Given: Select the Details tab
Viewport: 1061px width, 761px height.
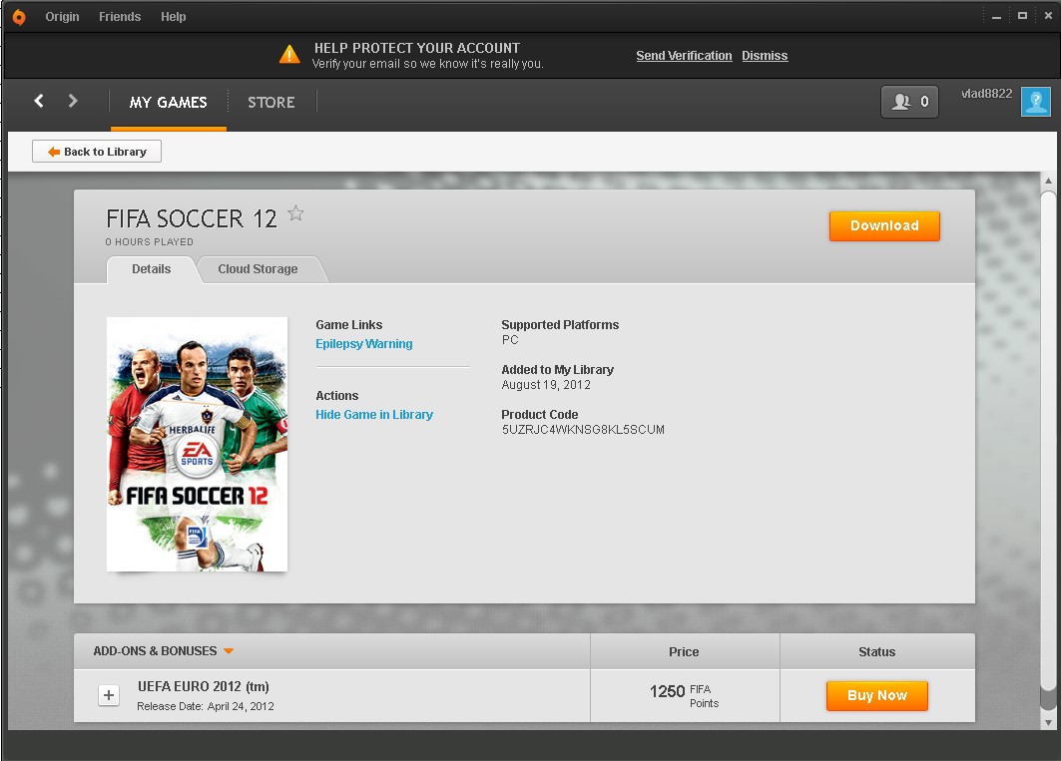Looking at the screenshot, I should click(152, 269).
